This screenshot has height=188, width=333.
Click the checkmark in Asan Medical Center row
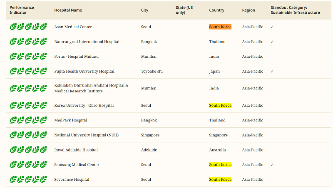[x=272, y=27]
